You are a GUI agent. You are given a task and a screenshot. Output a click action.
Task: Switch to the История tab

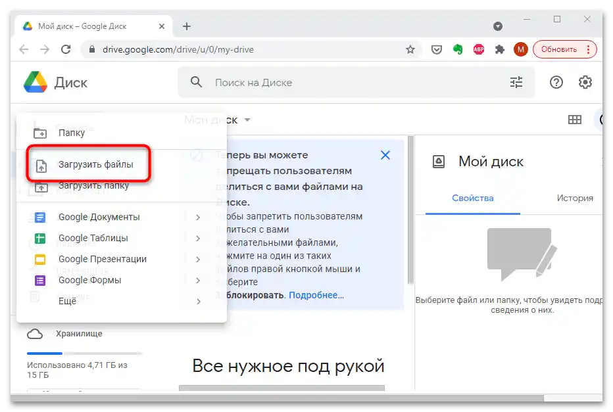pos(575,198)
